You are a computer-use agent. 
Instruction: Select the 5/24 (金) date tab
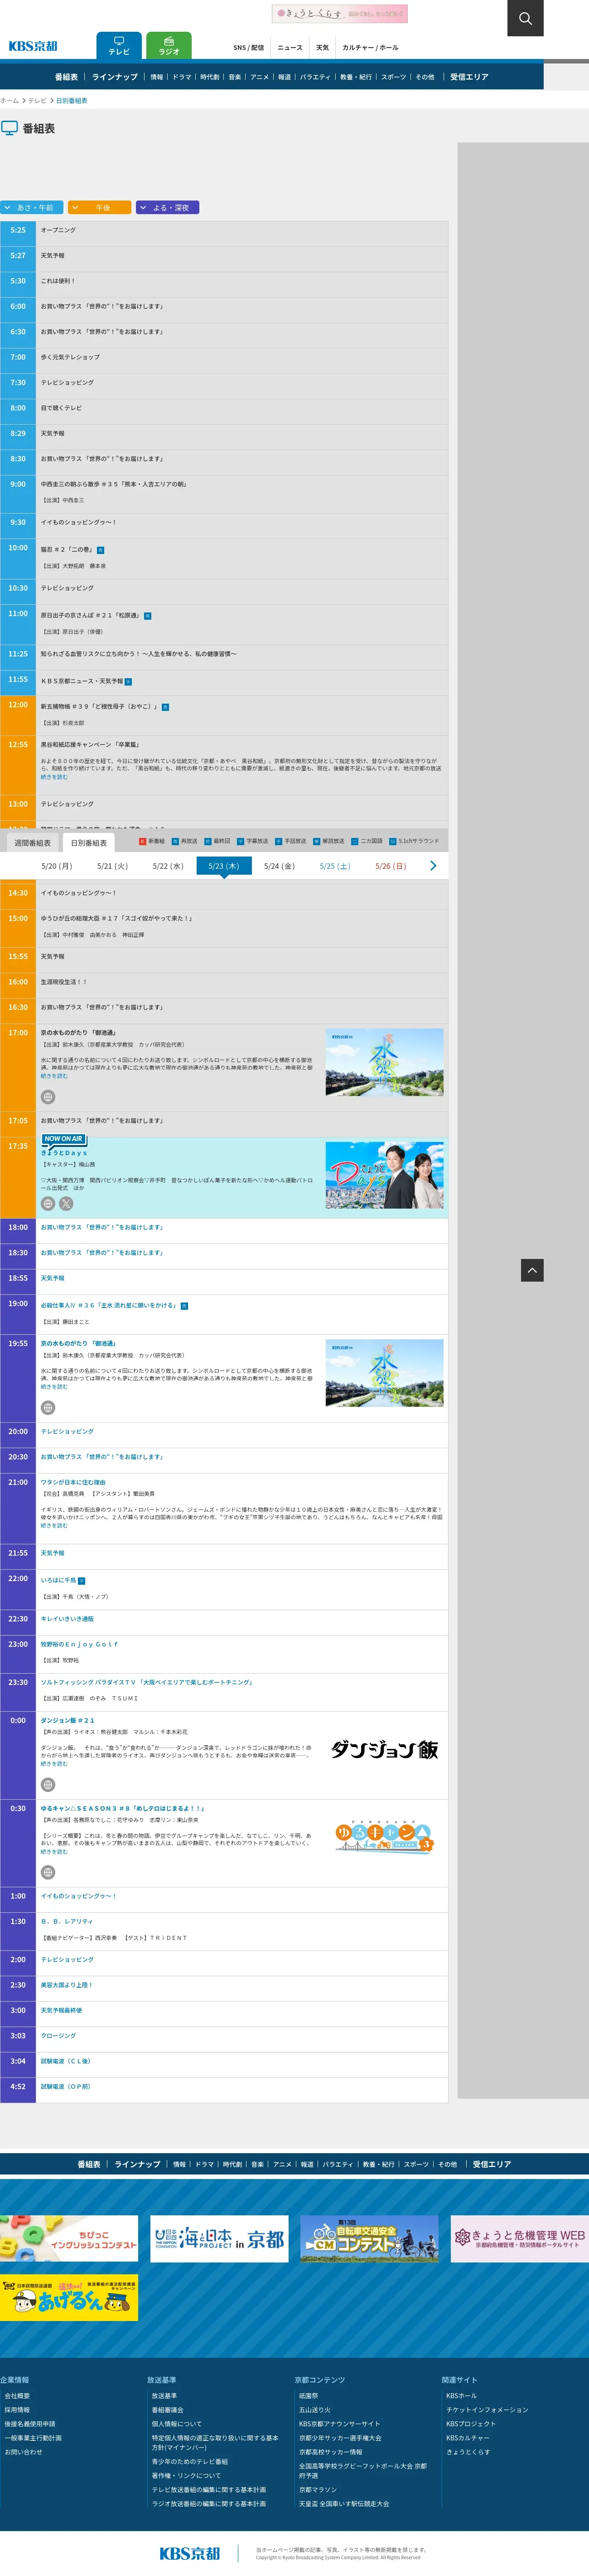(x=280, y=866)
